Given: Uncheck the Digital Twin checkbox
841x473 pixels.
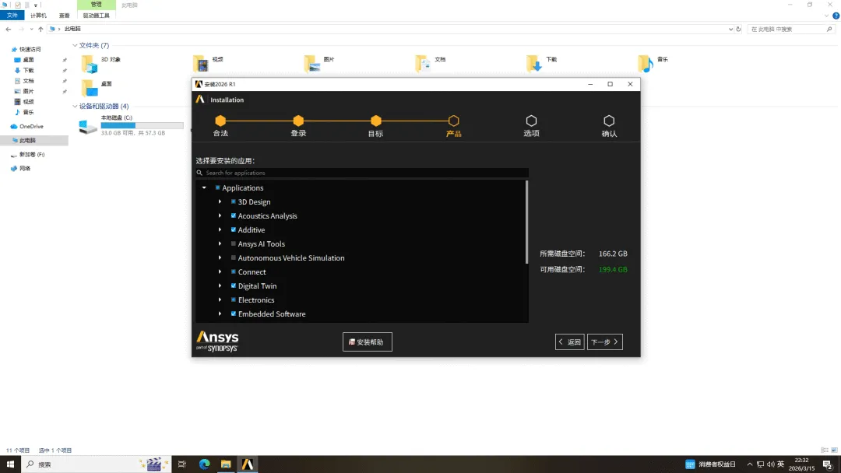Looking at the screenshot, I should [x=234, y=286].
